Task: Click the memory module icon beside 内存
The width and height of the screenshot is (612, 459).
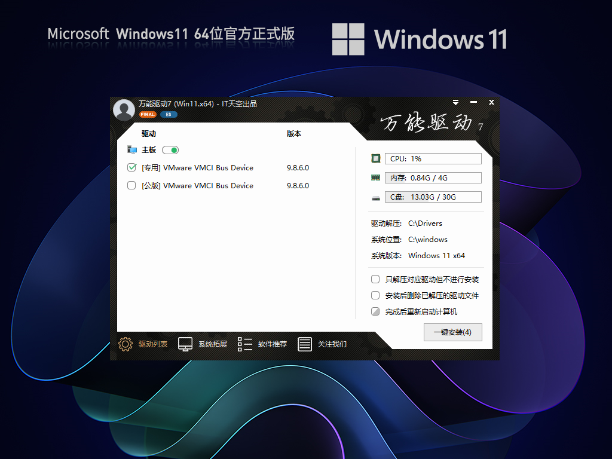Action: (x=375, y=177)
